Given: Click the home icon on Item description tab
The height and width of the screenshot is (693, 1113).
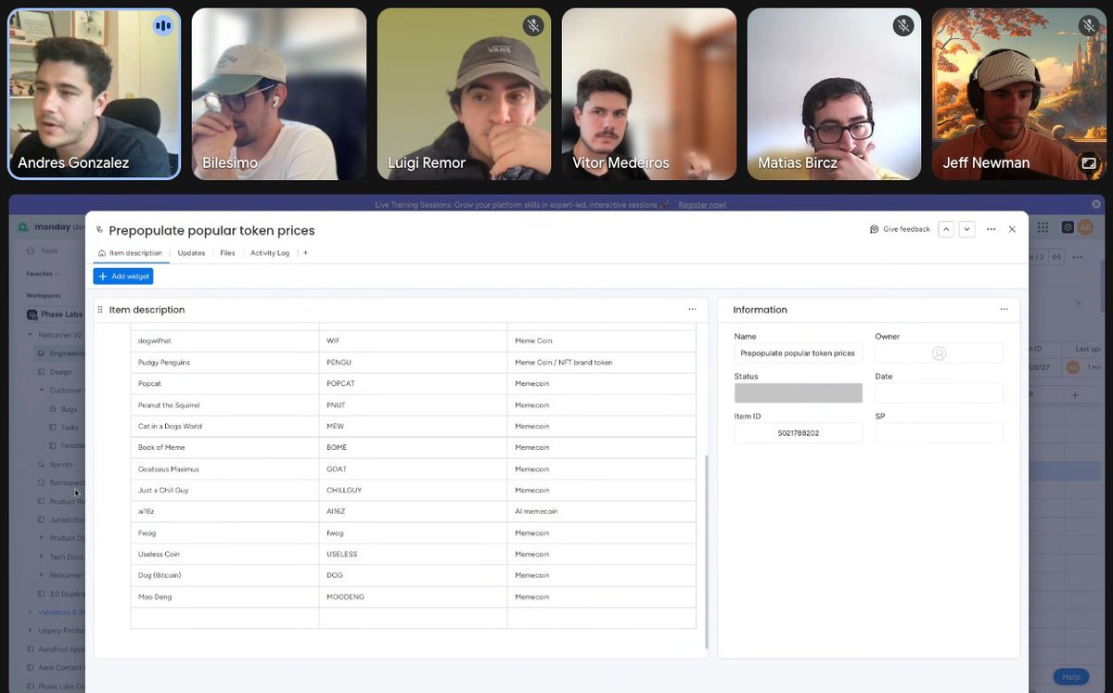Looking at the screenshot, I should [101, 252].
